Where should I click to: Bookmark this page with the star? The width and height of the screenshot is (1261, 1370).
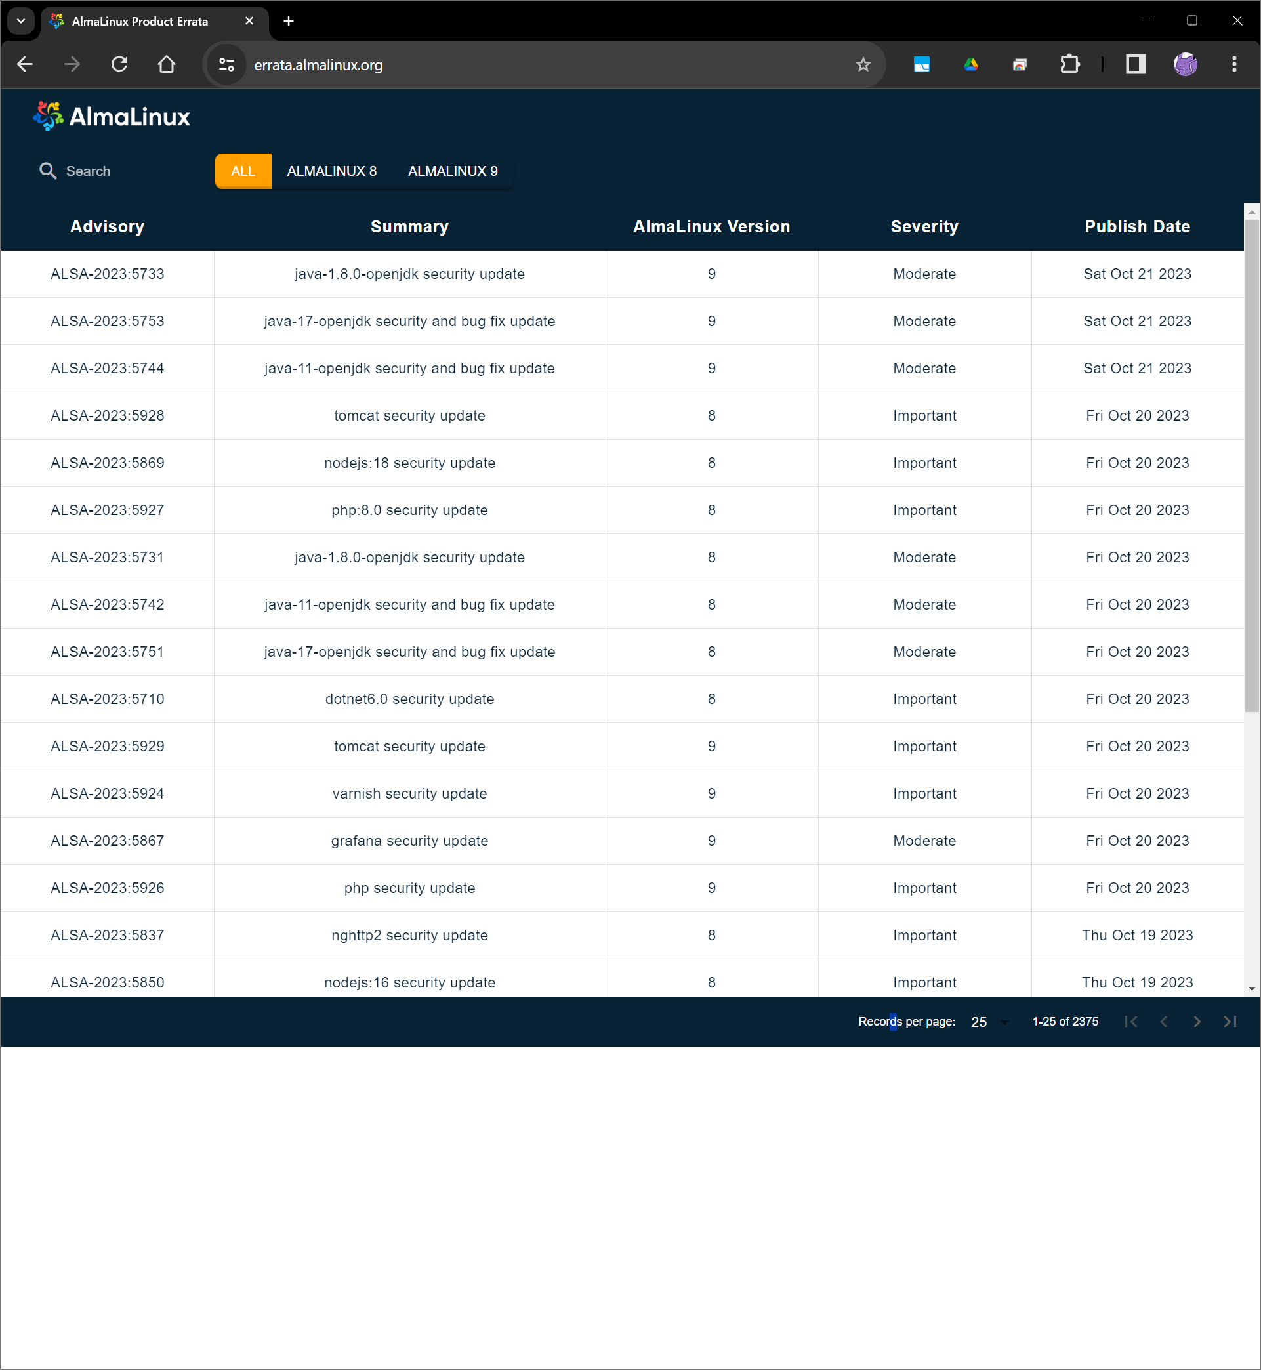[863, 64]
